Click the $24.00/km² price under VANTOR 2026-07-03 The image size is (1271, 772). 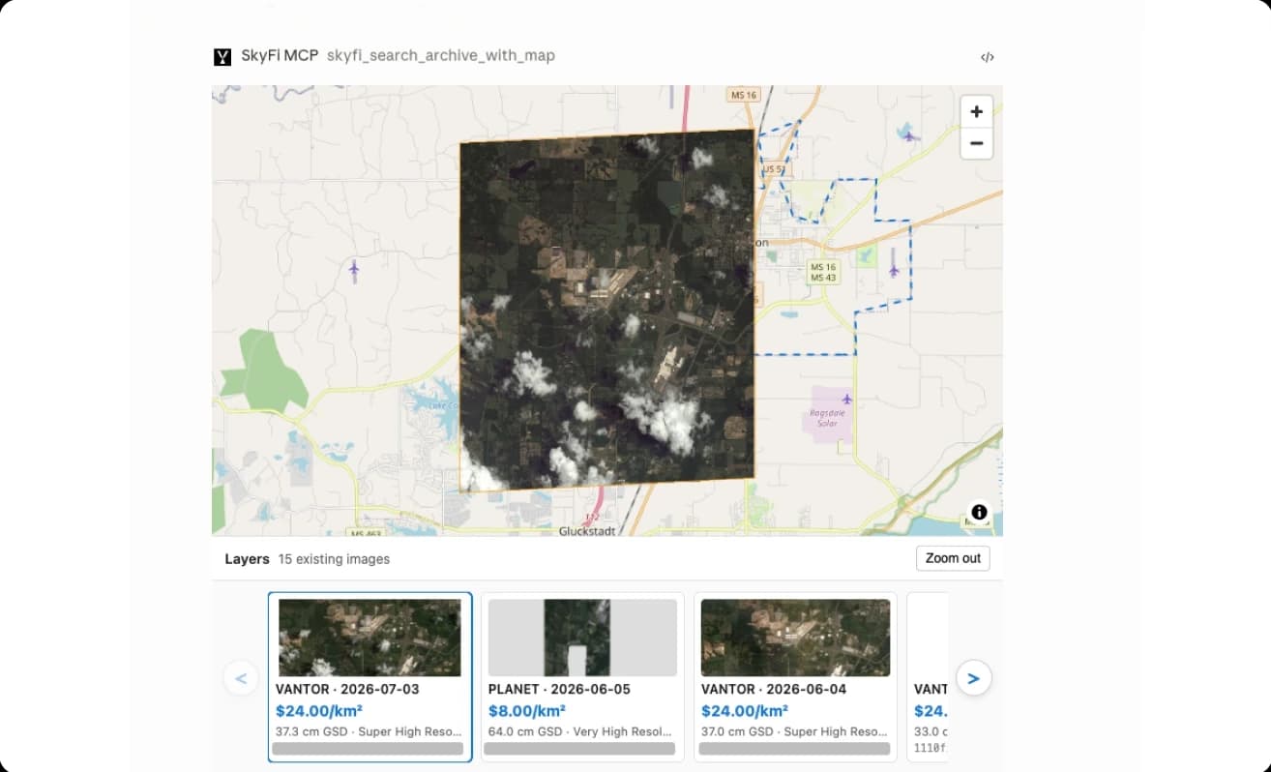tap(319, 711)
